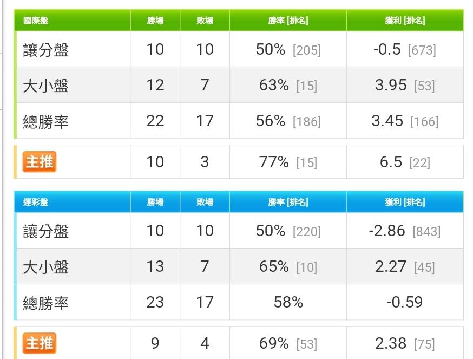The height and width of the screenshot is (359, 473).
Task: Click the 77% win rate in the 國際盤 主推 row
Action: [x=274, y=162]
